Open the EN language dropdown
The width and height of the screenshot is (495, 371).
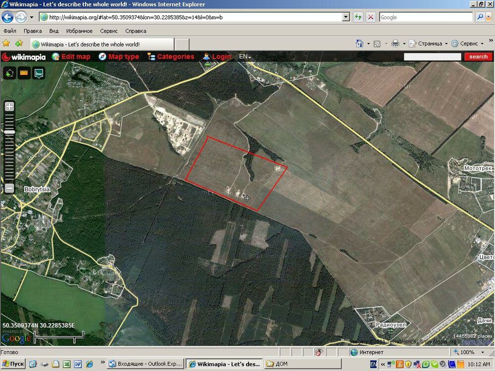245,56
